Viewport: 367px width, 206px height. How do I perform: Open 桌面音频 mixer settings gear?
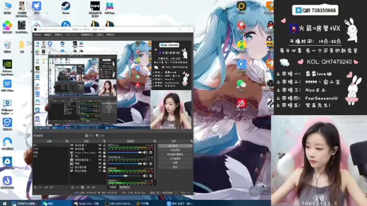point(151,176)
